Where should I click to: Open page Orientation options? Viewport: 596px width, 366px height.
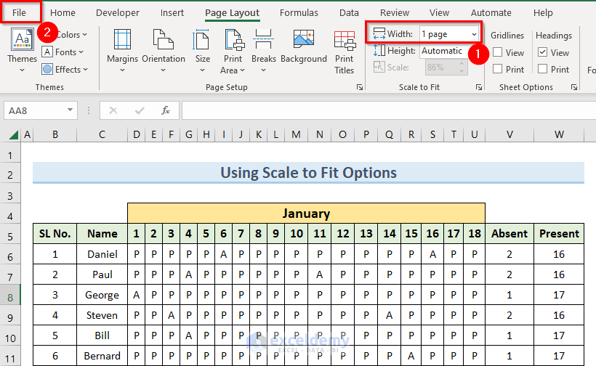click(x=164, y=51)
